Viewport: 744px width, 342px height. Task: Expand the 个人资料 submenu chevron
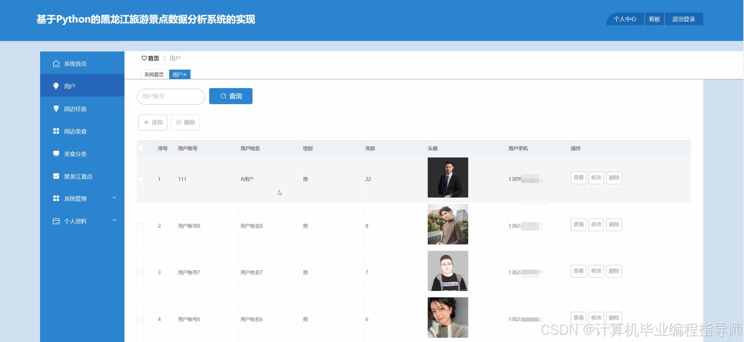[x=114, y=220]
